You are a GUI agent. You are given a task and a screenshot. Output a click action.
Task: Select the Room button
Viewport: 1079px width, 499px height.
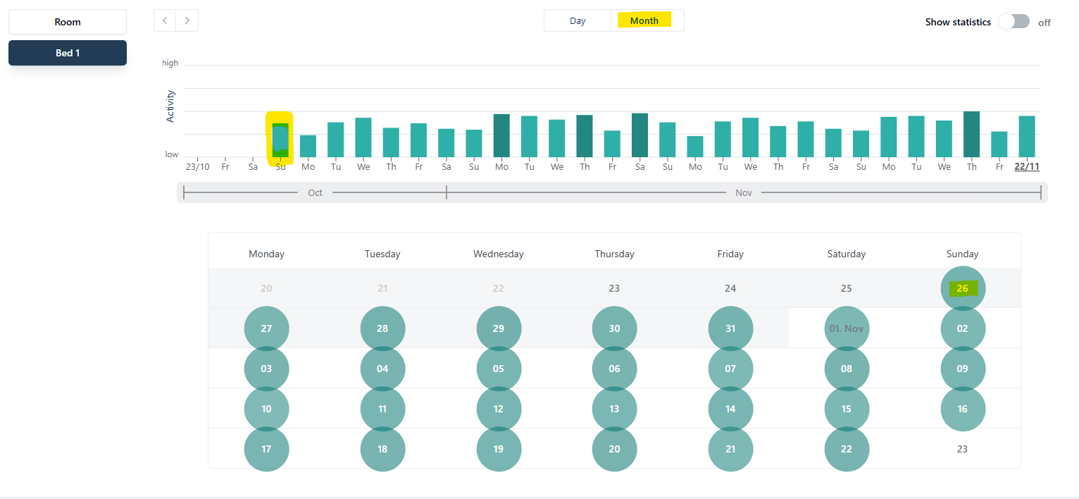tap(68, 22)
